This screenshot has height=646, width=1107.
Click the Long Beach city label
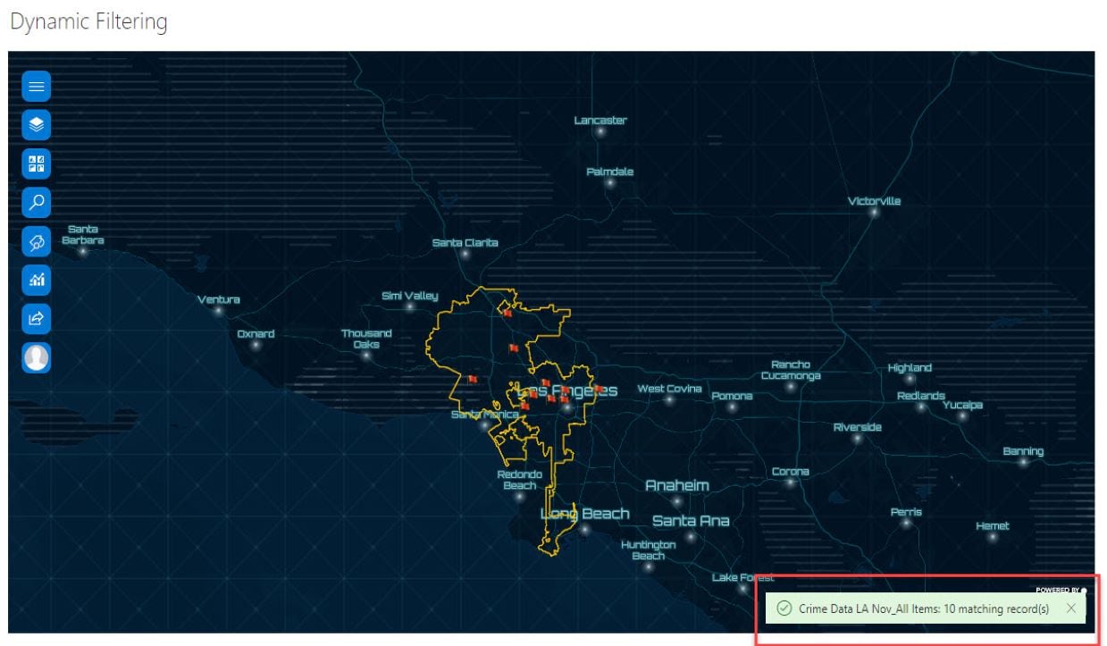585,514
